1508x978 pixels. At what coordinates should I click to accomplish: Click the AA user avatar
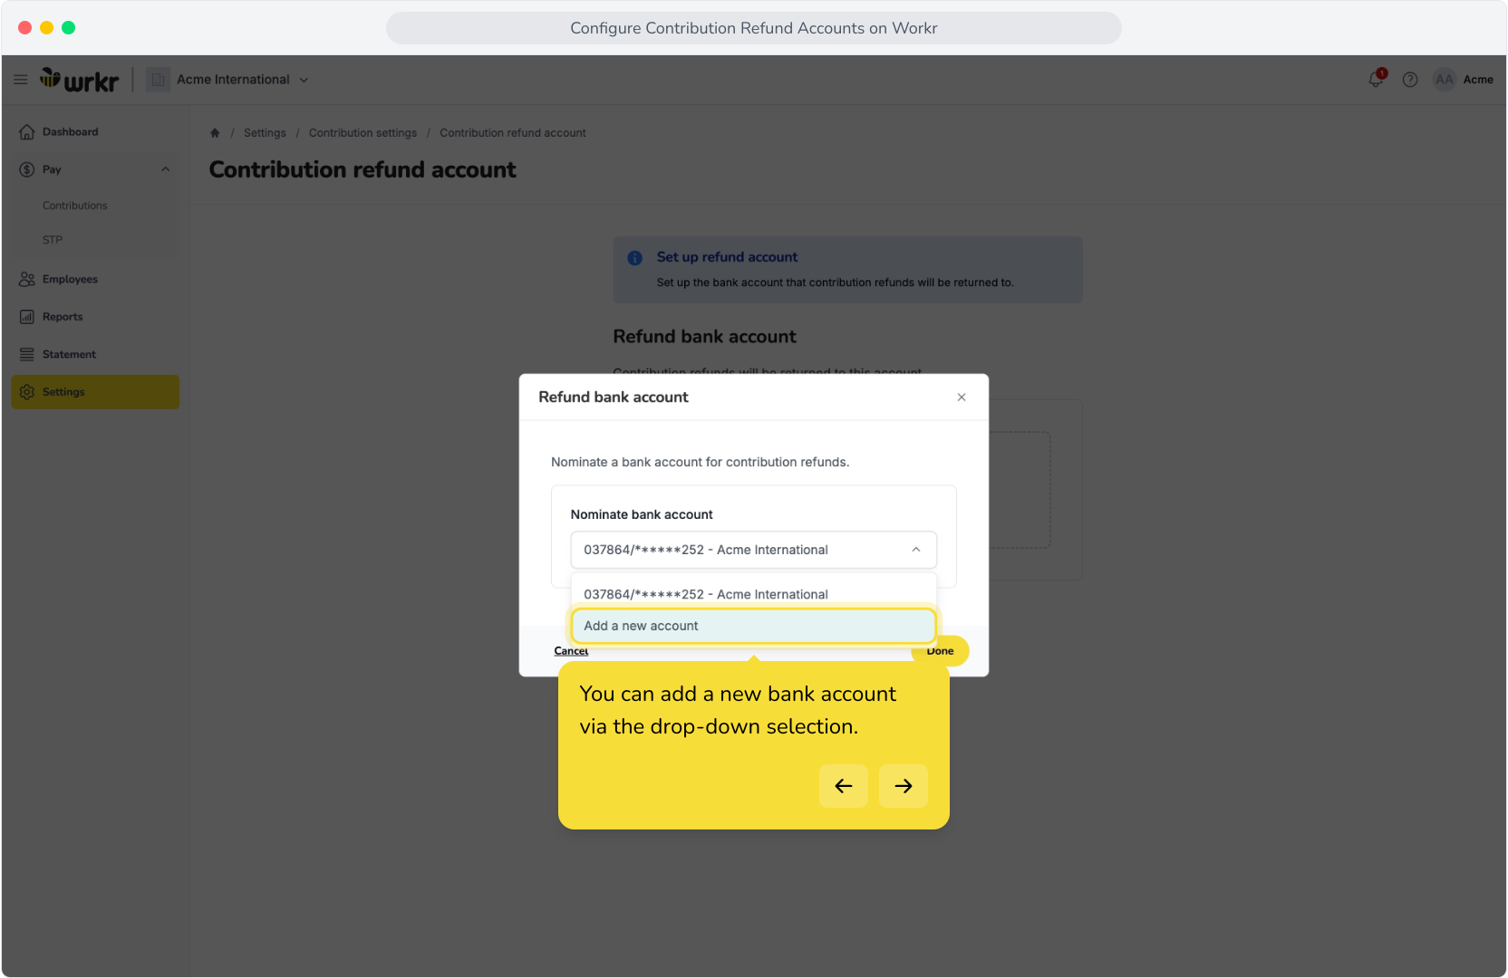pos(1445,80)
